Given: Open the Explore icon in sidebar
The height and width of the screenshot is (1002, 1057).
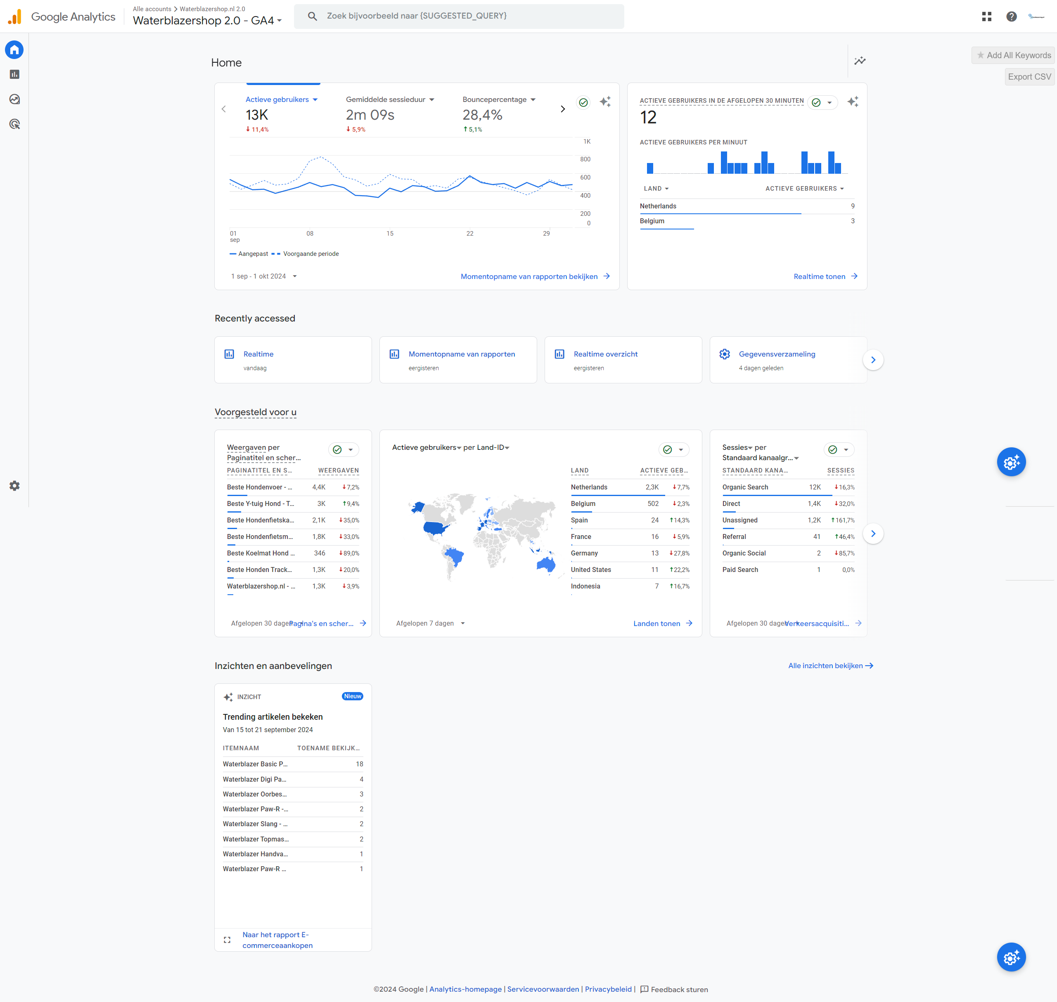Looking at the screenshot, I should click(14, 99).
